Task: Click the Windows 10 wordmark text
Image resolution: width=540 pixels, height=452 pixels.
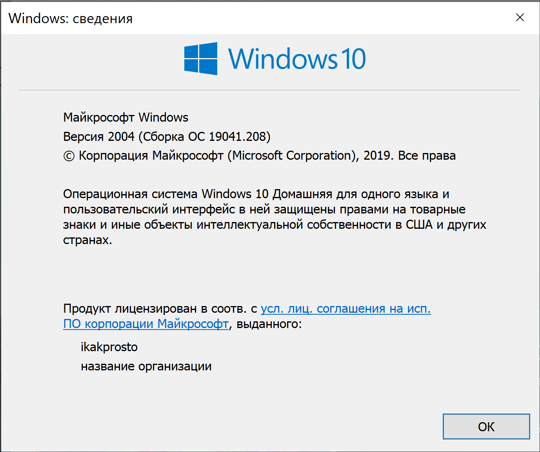Action: click(x=297, y=59)
